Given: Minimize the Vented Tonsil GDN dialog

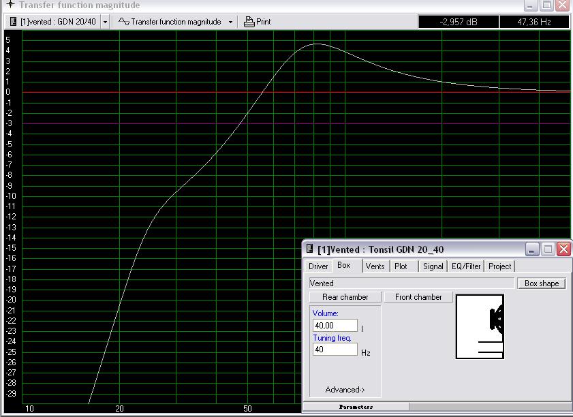Looking at the screenshot, I should point(532,249).
